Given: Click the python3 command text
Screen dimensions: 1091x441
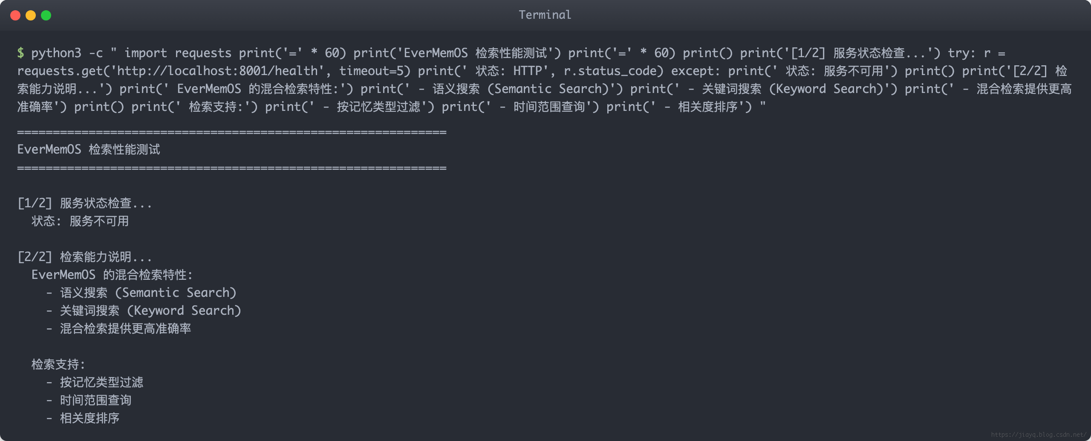Looking at the screenshot, I should pyautogui.click(x=56, y=53).
